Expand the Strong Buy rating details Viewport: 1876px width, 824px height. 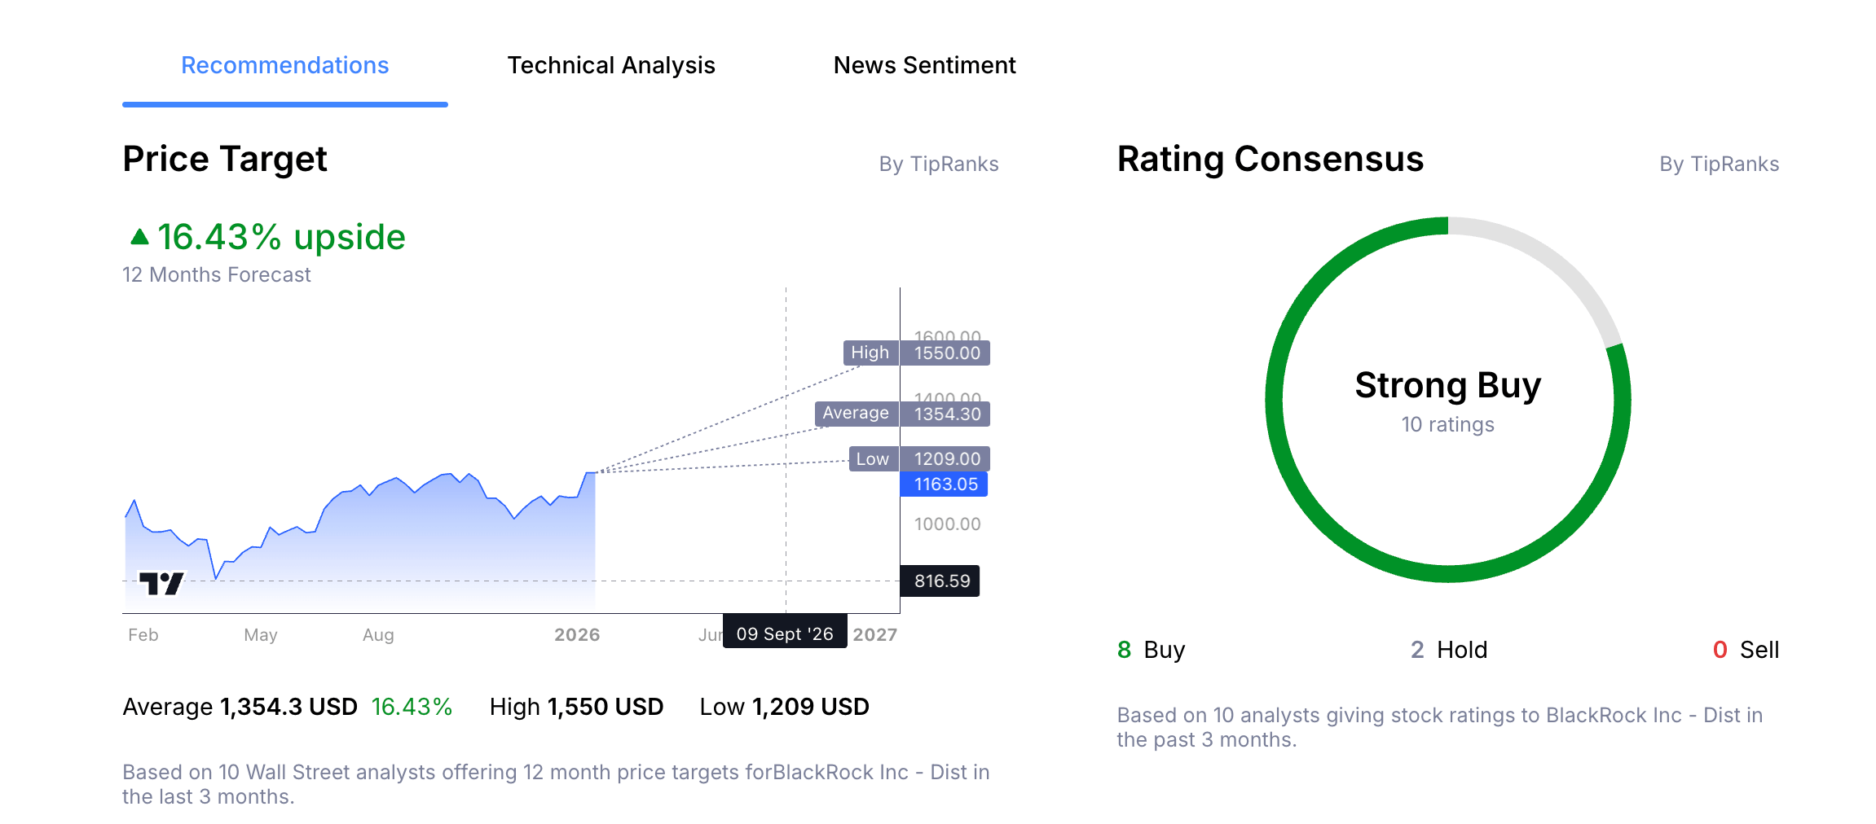pos(1448,385)
